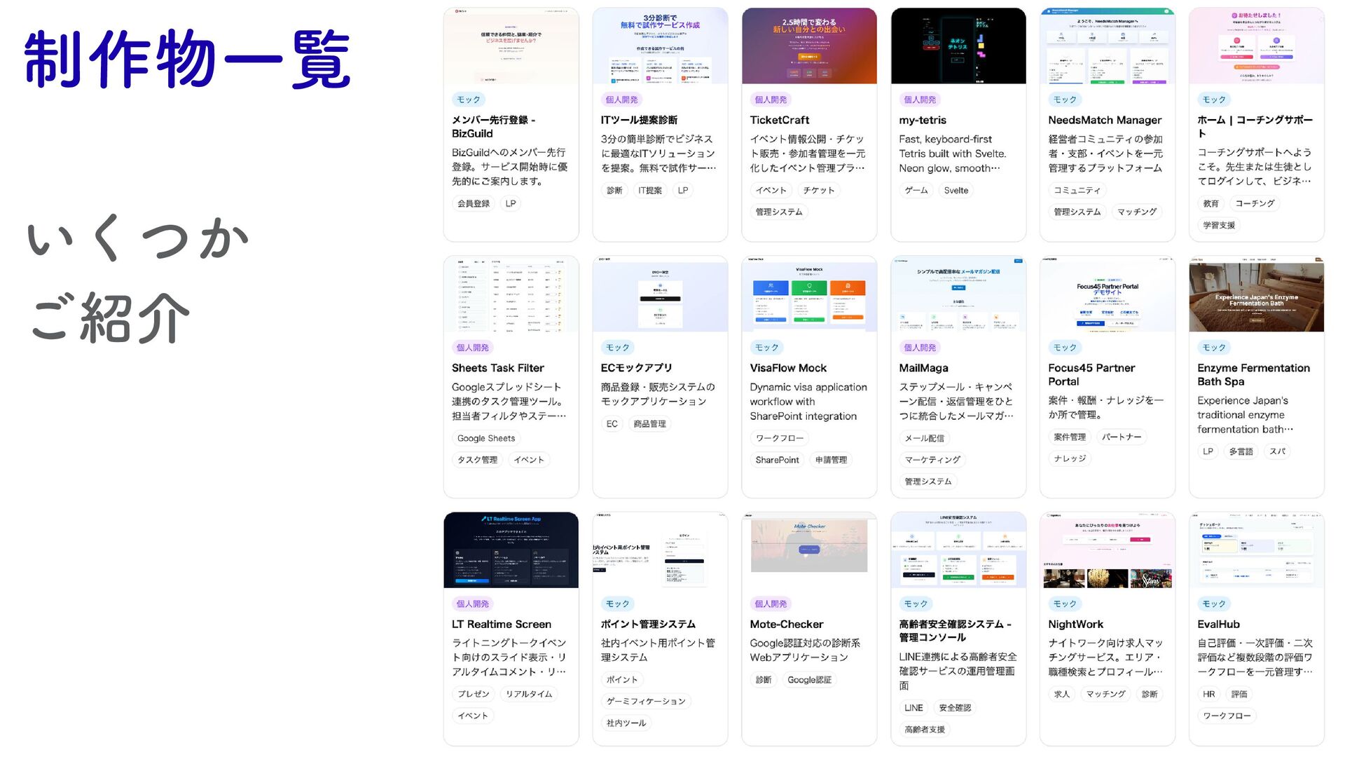This screenshot has width=1345, height=757.
Task: Click the LINE tag on the elderly safety card
Action: coord(913,708)
